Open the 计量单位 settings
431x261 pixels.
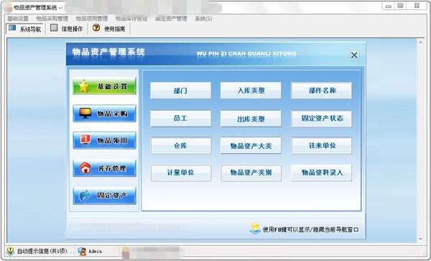point(180,173)
